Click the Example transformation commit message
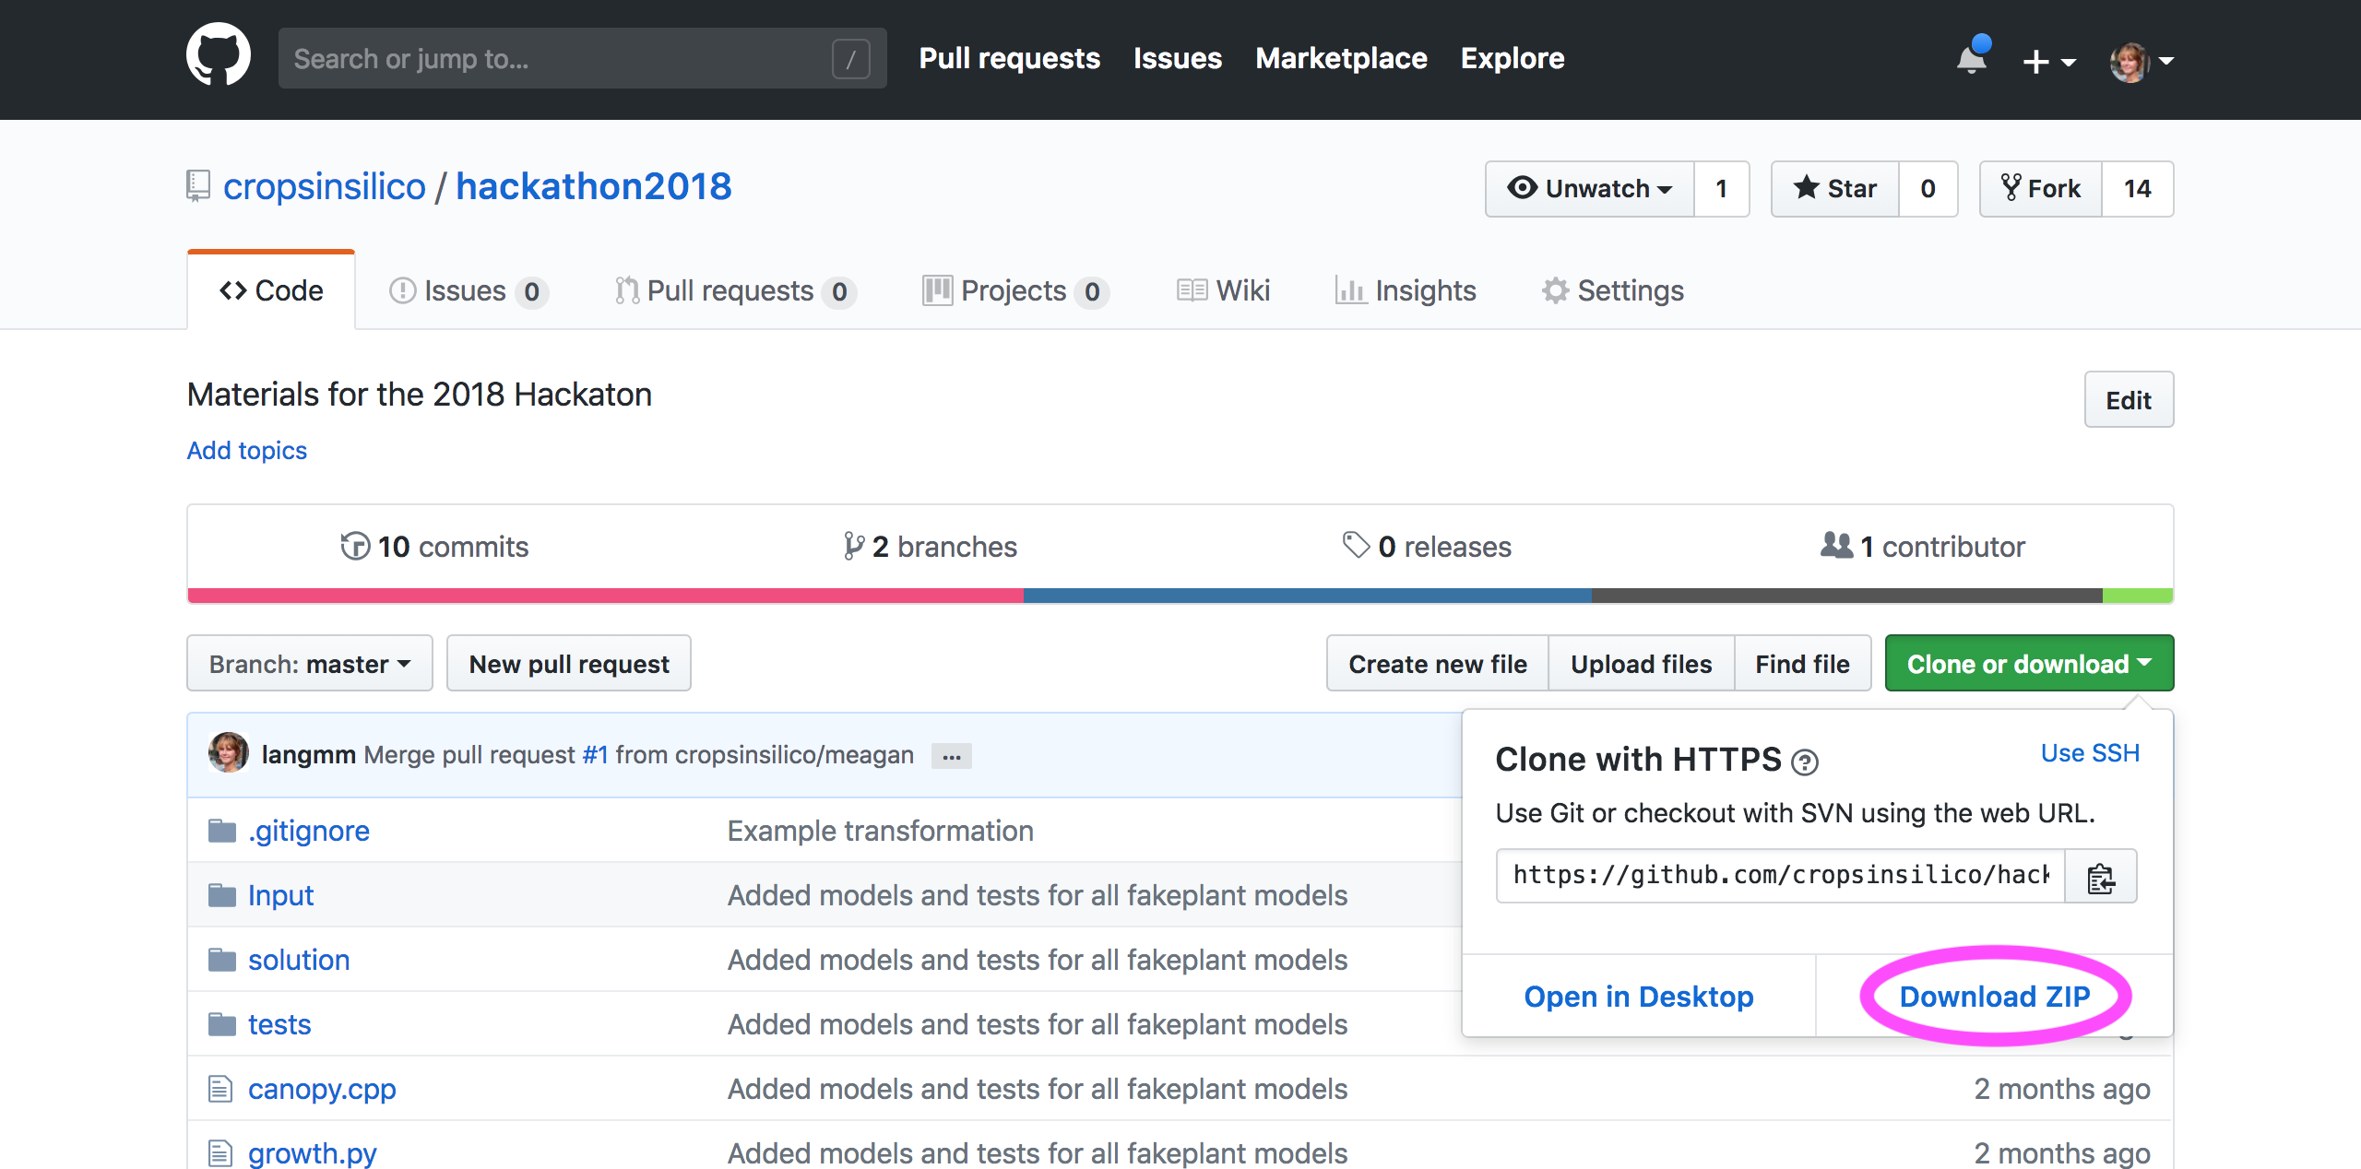Viewport: 2361px width, 1169px height. pyautogui.click(x=881, y=831)
